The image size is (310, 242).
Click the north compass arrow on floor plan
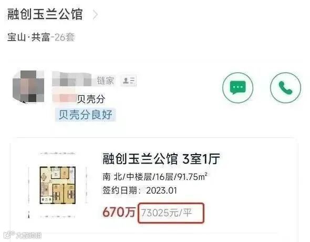click(29, 215)
